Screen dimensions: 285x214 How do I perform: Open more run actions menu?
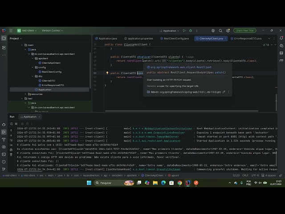[x=197, y=31]
